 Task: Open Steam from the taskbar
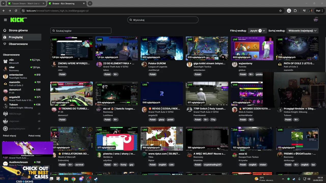pyautogui.click(x=96, y=179)
